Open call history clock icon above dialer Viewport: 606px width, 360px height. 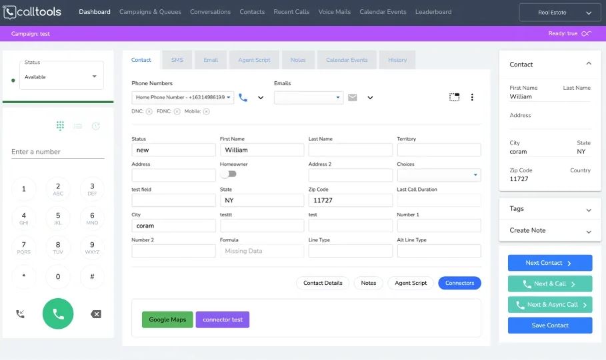(x=96, y=126)
